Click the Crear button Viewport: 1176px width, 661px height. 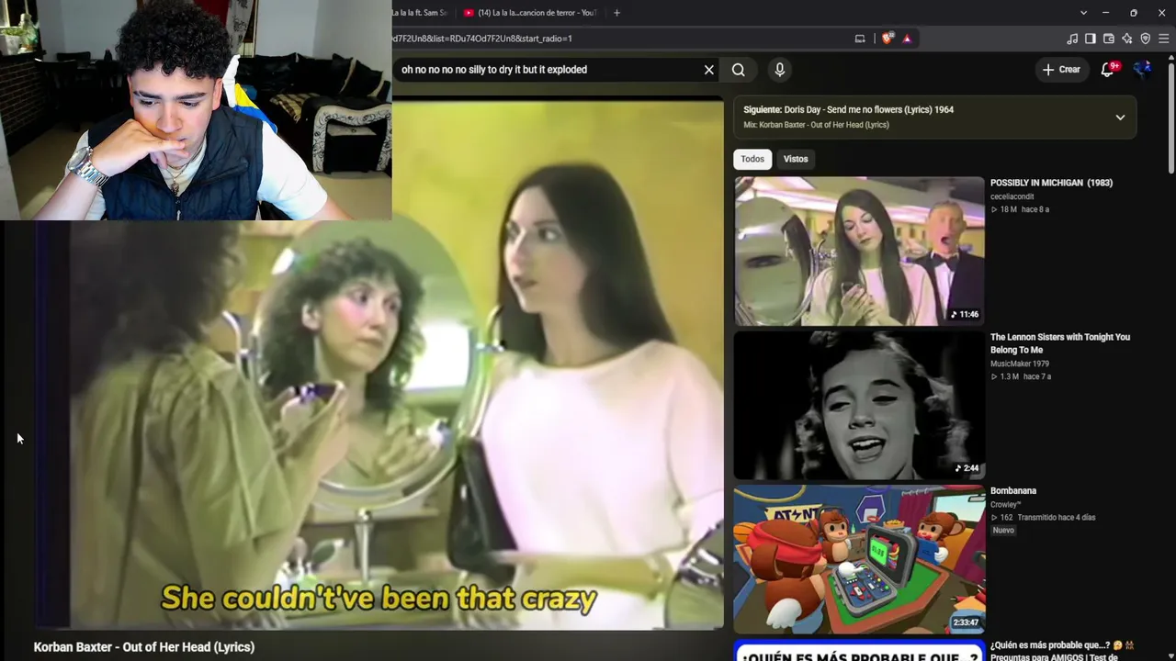point(1062,70)
